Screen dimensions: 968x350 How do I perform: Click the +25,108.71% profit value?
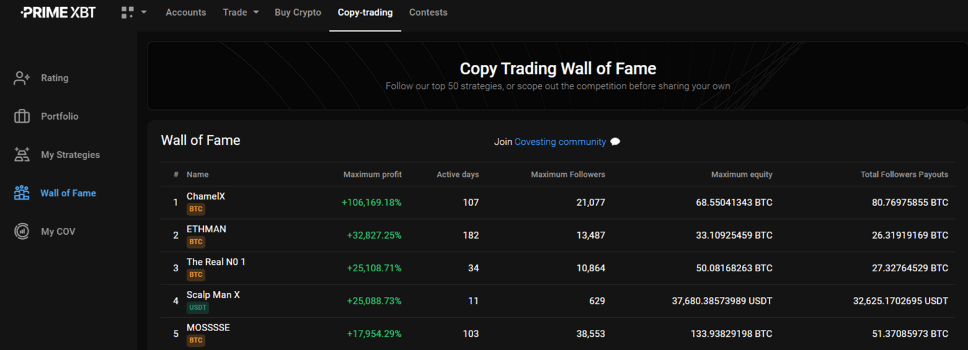(374, 268)
